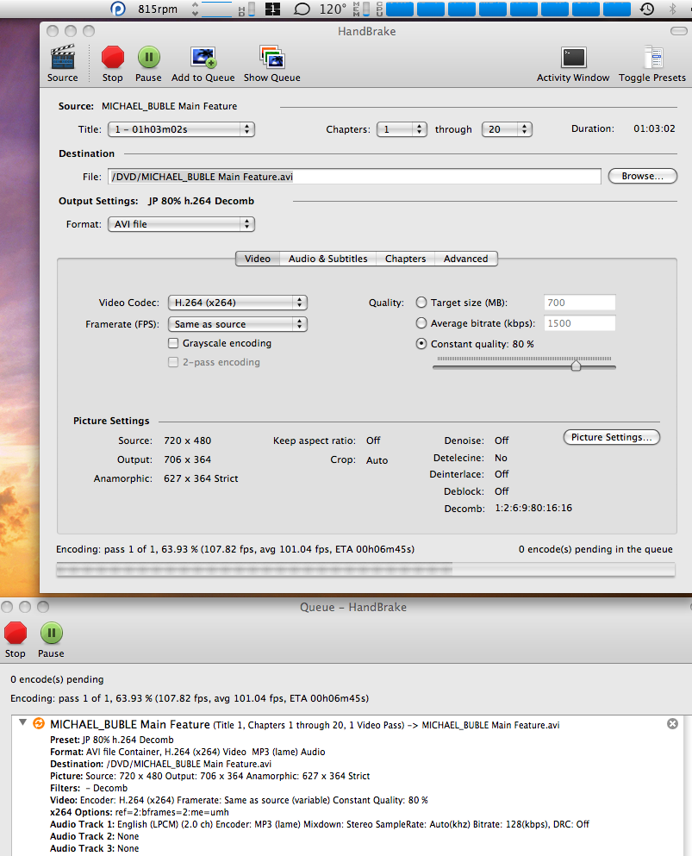
Task: Click the blue circular P menu bar icon
Action: coord(118,9)
